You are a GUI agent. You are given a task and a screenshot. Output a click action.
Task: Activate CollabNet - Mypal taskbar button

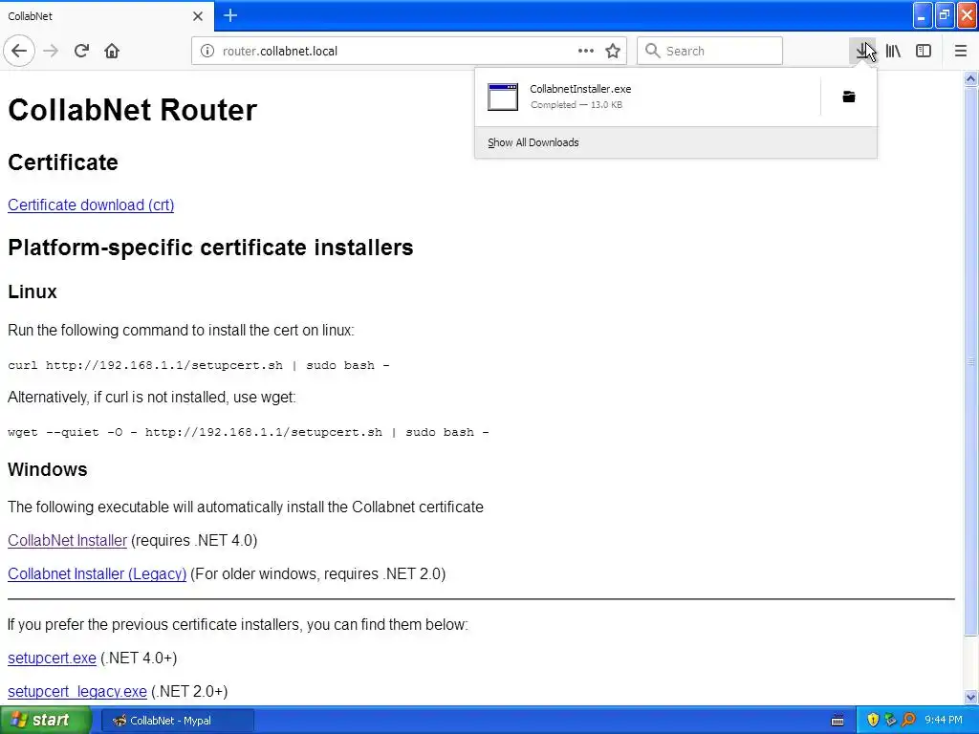178,721
